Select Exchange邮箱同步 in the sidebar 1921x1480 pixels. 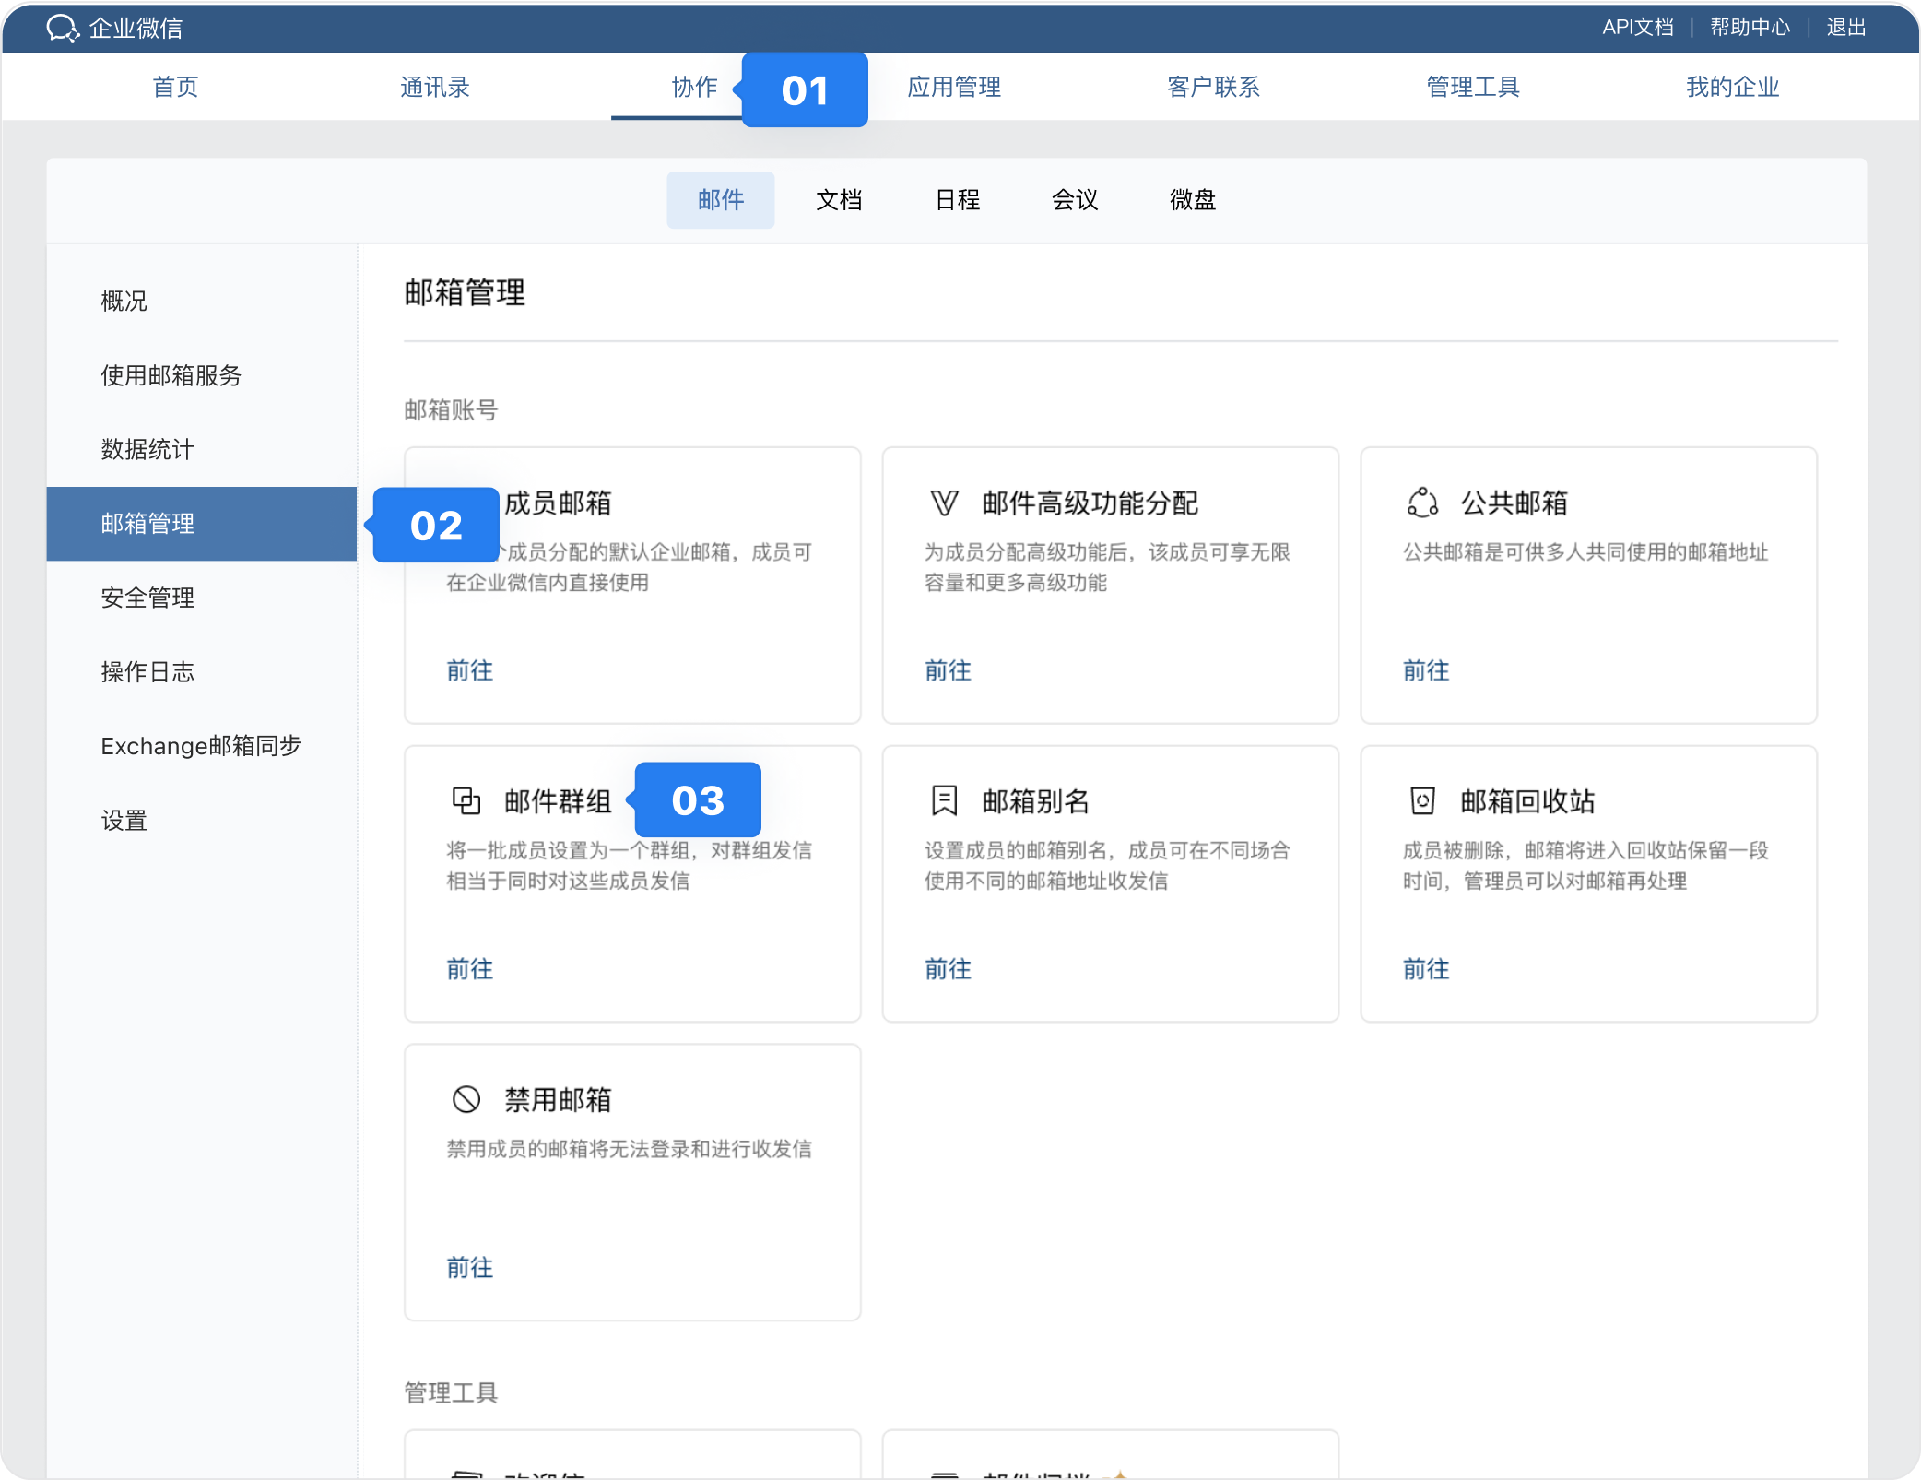click(201, 746)
